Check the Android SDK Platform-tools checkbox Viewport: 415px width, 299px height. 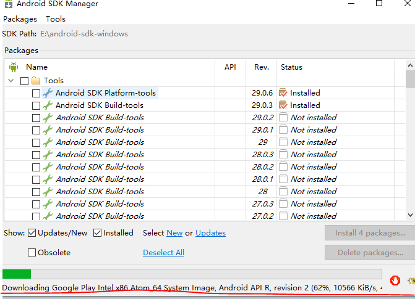pos(36,93)
